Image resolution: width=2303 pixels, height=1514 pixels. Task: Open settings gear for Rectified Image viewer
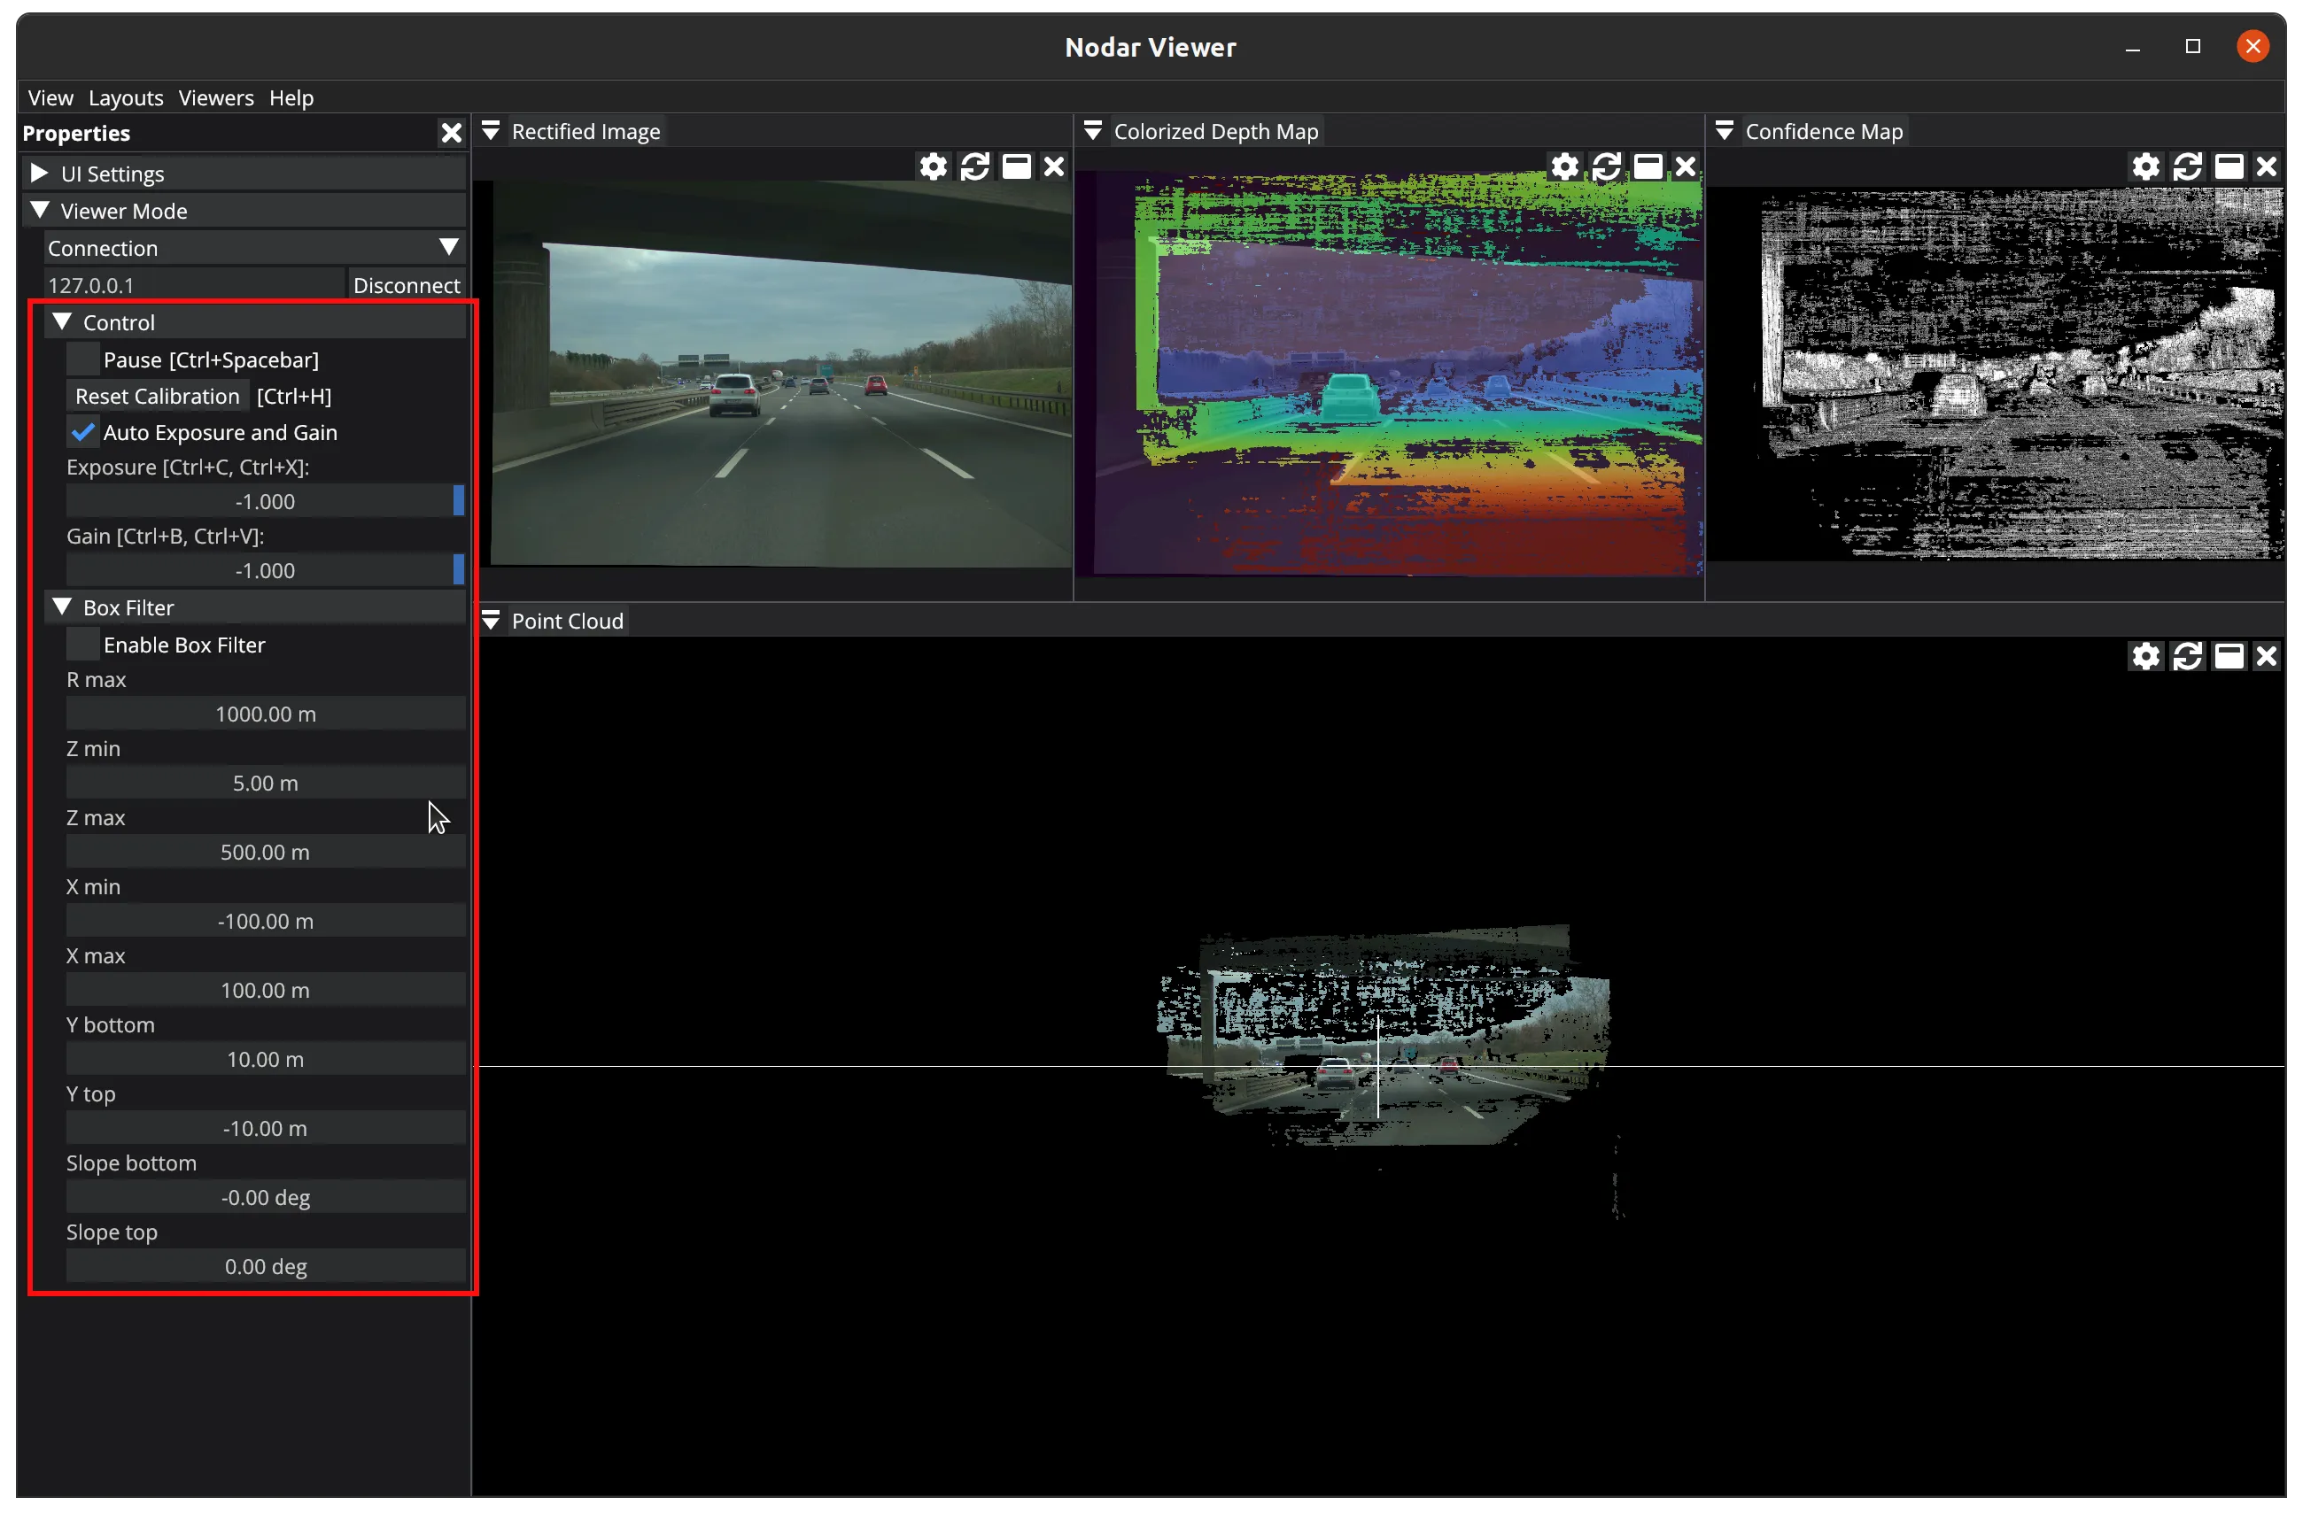[933, 166]
